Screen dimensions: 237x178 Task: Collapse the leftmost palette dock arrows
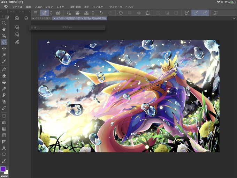click(x=1, y=12)
